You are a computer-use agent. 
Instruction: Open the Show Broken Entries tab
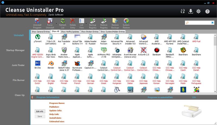click(90, 32)
